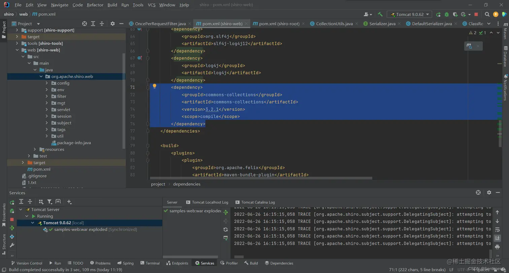Run with Coverage shield icon
Image resolution: width=509 pixels, height=273 pixels.
pos(455,14)
